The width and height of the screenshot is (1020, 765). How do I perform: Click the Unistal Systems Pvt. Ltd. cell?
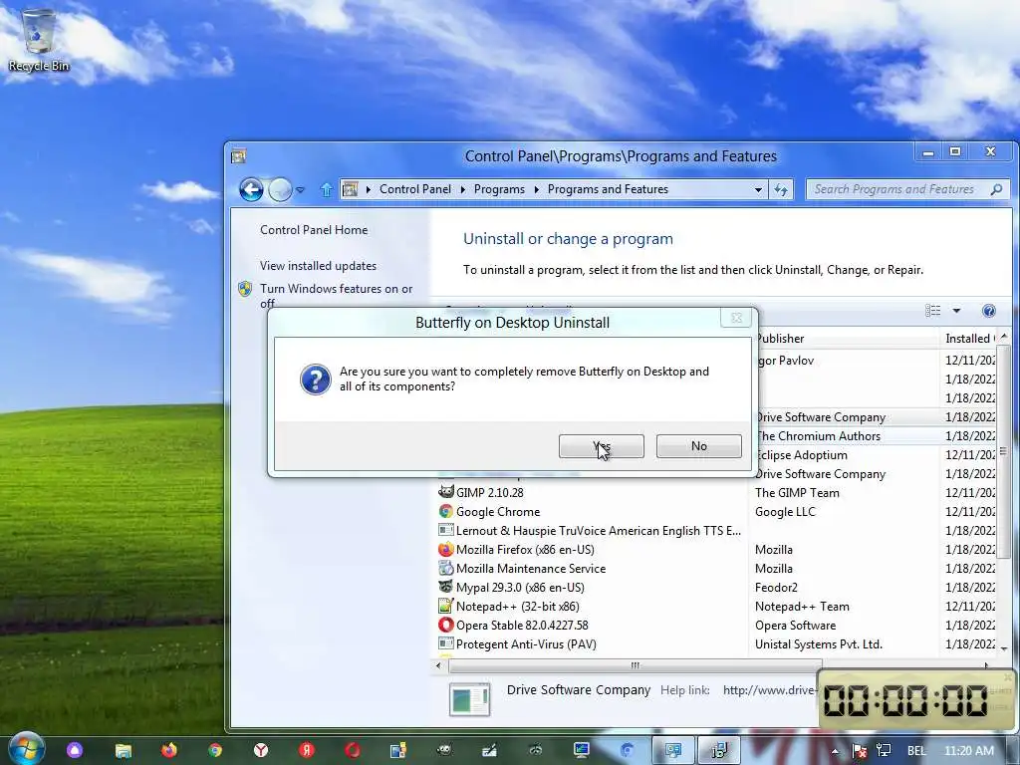pos(819,644)
